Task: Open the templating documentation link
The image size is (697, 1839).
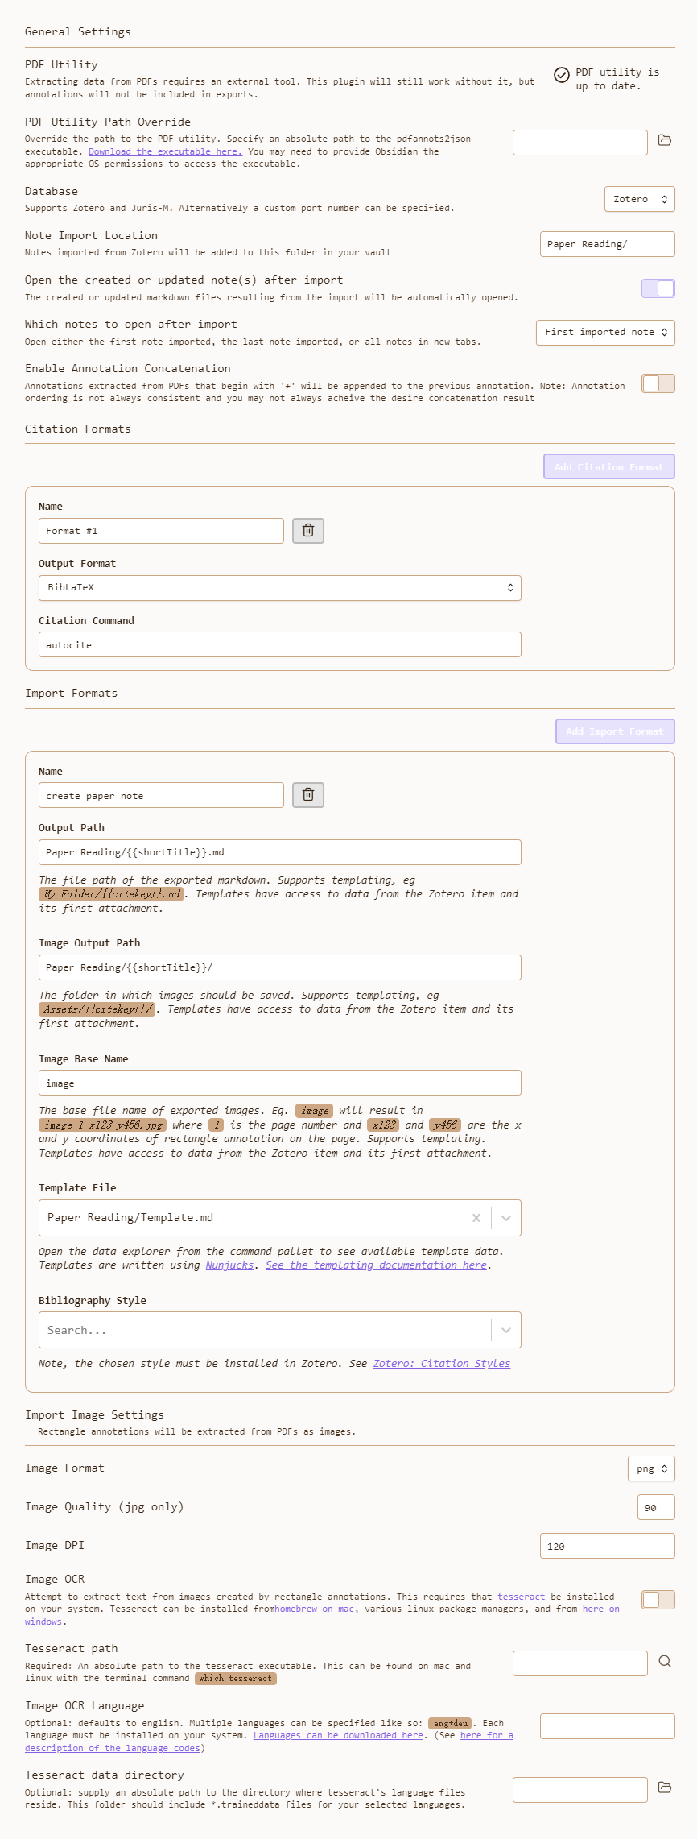Action: (376, 1265)
